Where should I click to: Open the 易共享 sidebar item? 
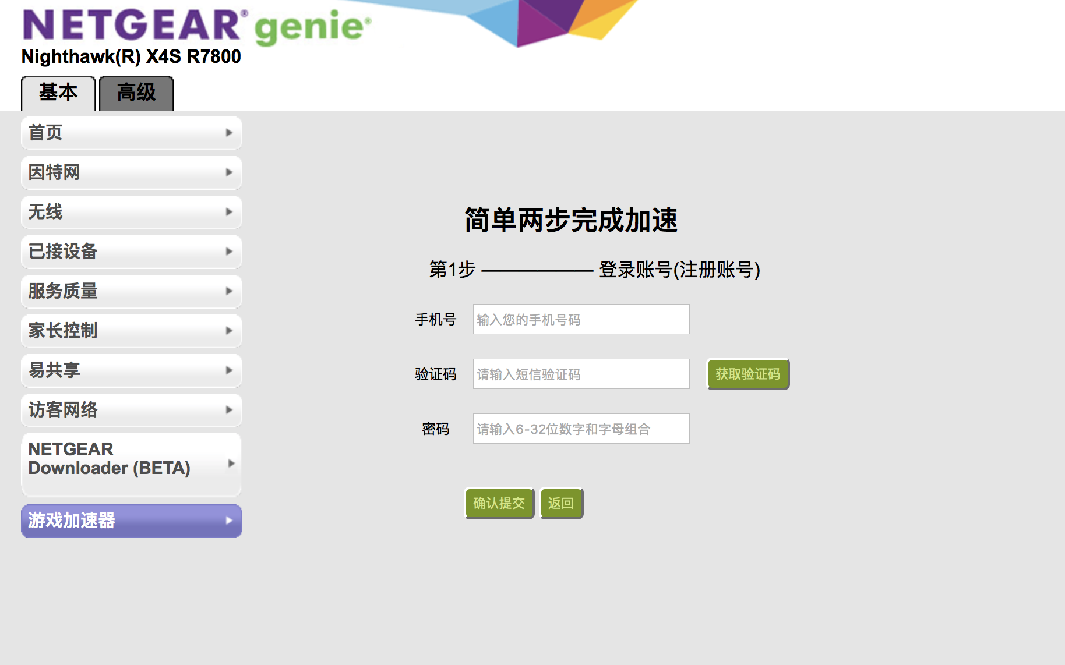pos(131,370)
